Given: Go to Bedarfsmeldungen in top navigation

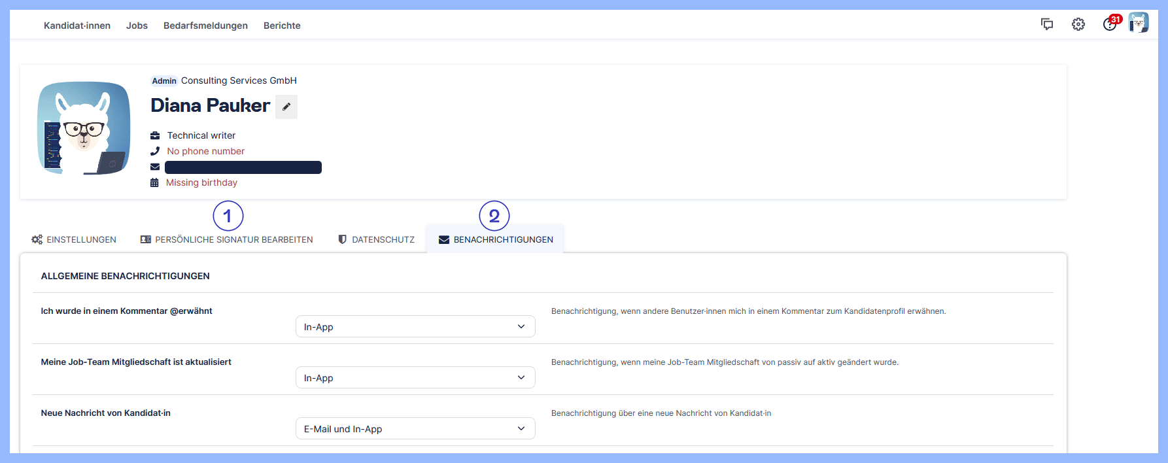Looking at the screenshot, I should tap(205, 26).
